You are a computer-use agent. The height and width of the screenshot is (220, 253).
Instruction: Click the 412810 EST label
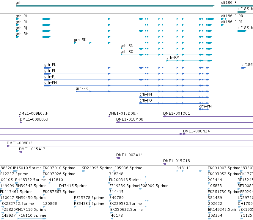pyautogui.click(x=56, y=180)
